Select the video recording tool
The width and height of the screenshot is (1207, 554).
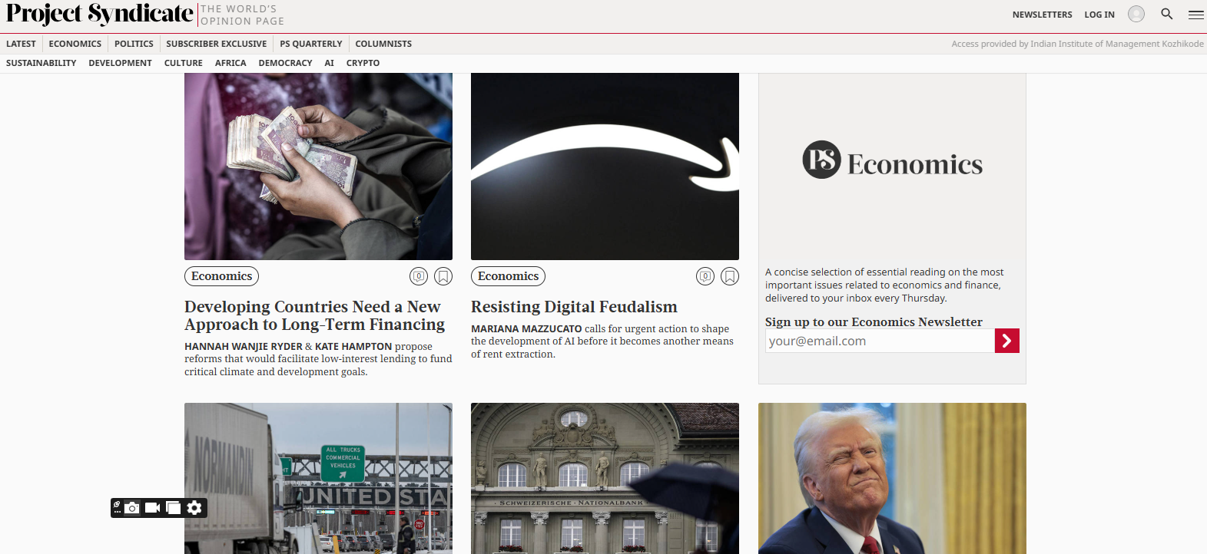tap(153, 508)
